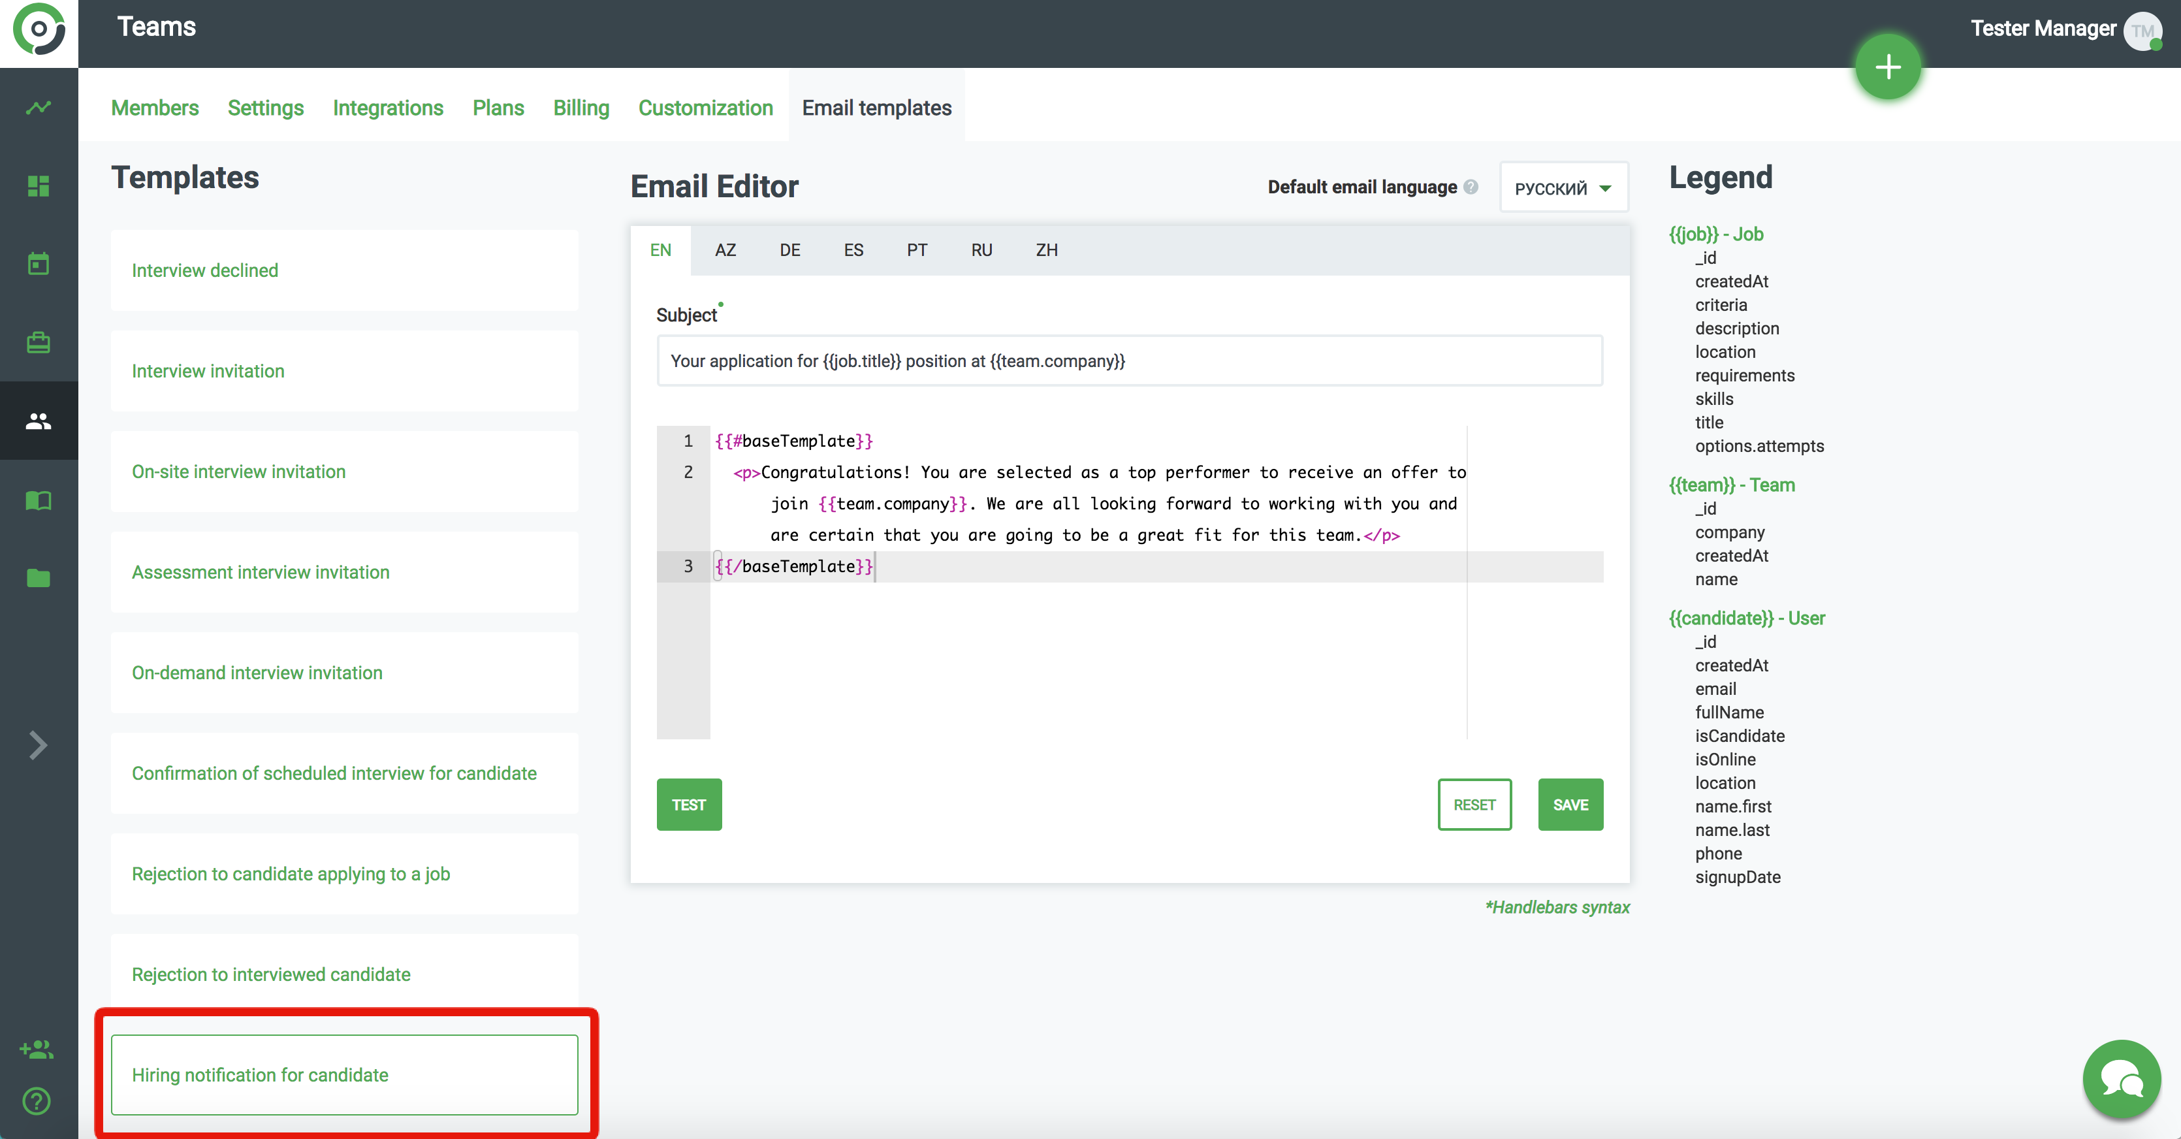Viewport: 2181px width, 1139px height.
Task: Click the default email language help icon
Action: pyautogui.click(x=1471, y=187)
